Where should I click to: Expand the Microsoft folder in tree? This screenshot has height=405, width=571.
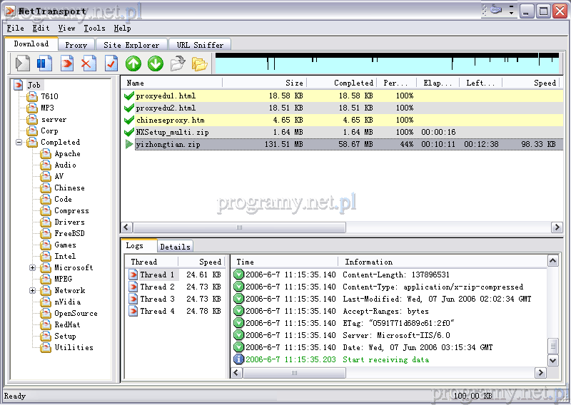pyautogui.click(x=33, y=268)
